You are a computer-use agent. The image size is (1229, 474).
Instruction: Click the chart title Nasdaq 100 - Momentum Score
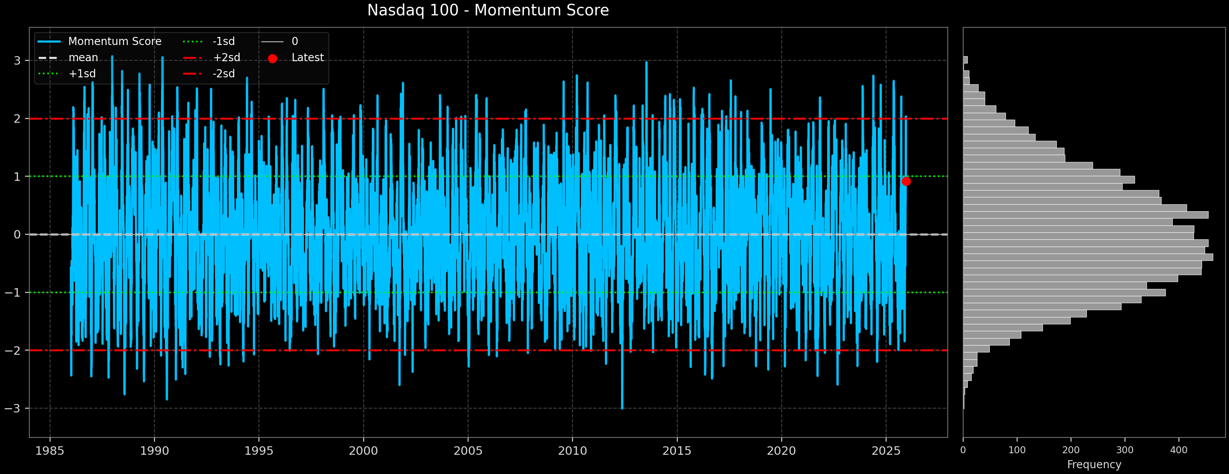488,10
